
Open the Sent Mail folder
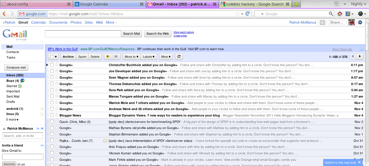pyautogui.click(x=13, y=96)
